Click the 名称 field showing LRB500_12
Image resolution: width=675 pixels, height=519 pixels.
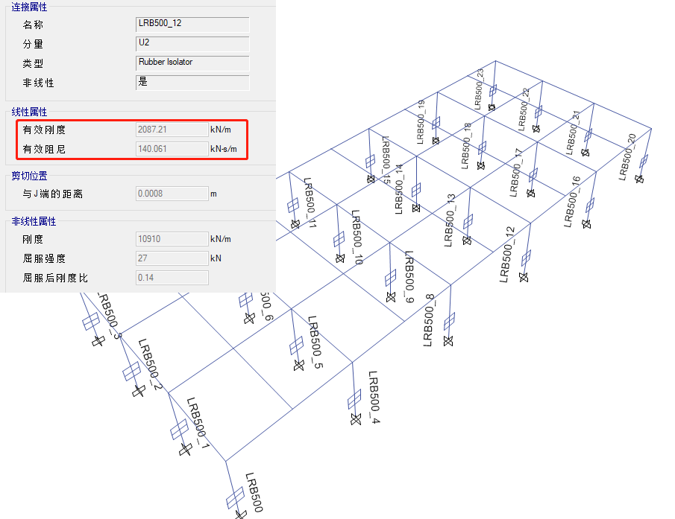click(192, 24)
